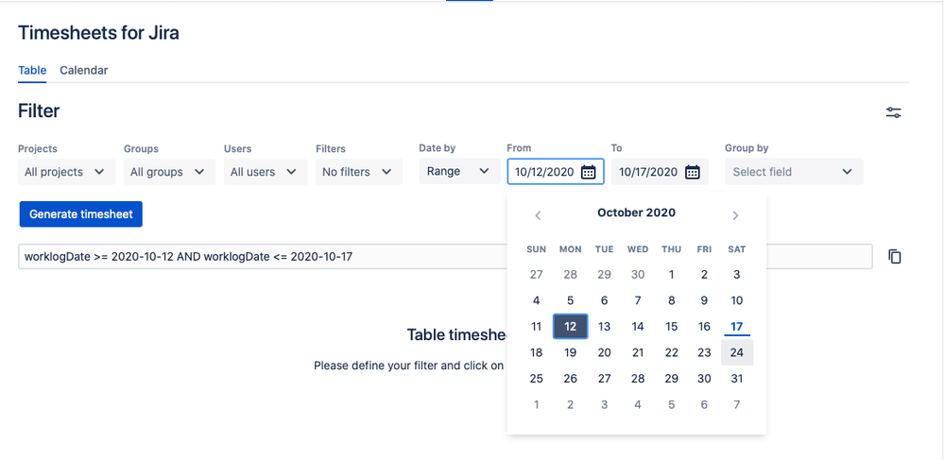The height and width of the screenshot is (460, 944).
Task: Pick October 11 in date picker
Action: (x=537, y=326)
